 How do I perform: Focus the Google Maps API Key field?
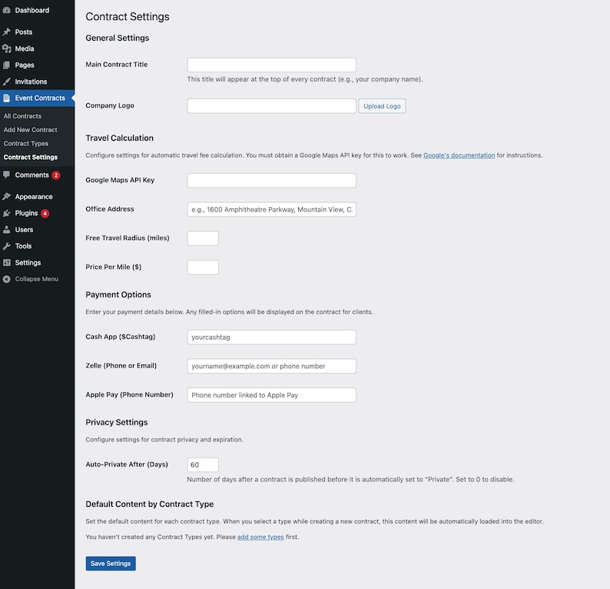coord(271,180)
